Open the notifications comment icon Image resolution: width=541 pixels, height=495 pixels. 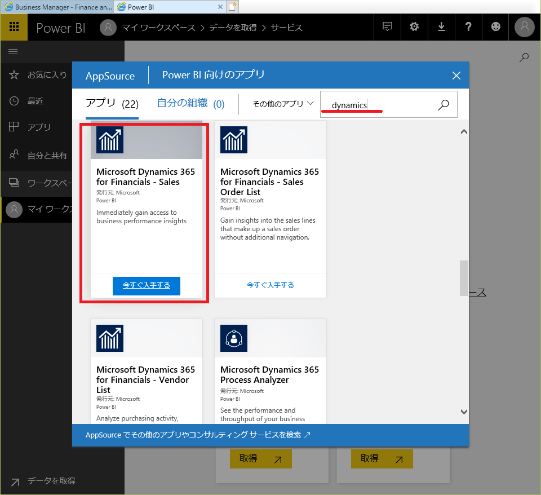pos(388,27)
